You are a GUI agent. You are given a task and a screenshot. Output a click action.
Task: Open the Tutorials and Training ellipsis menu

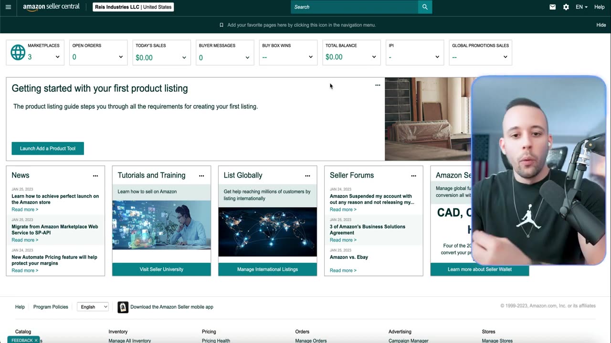(x=201, y=176)
